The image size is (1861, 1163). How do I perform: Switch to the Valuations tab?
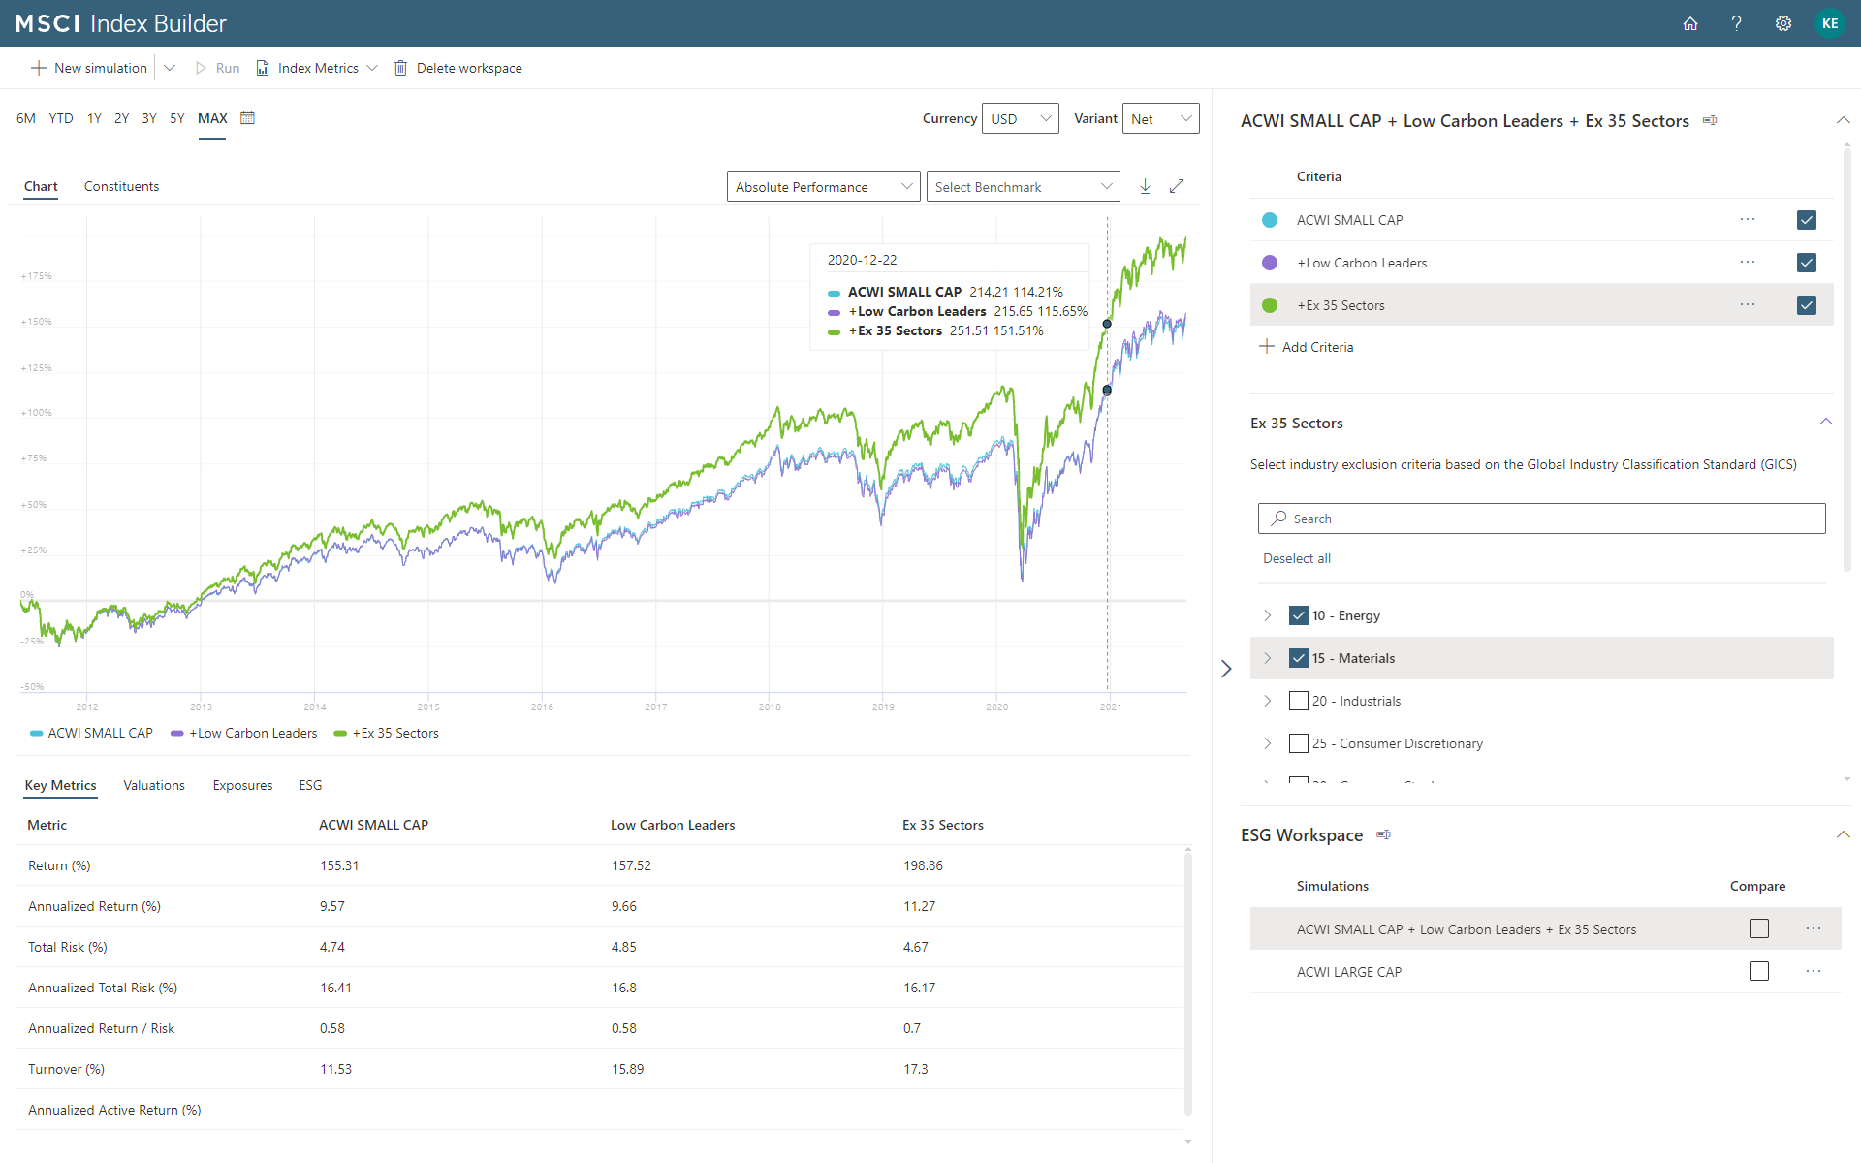coord(154,785)
